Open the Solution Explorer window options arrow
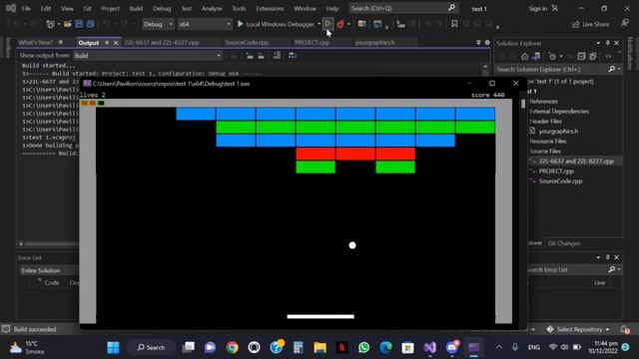639x359 pixels. point(598,43)
